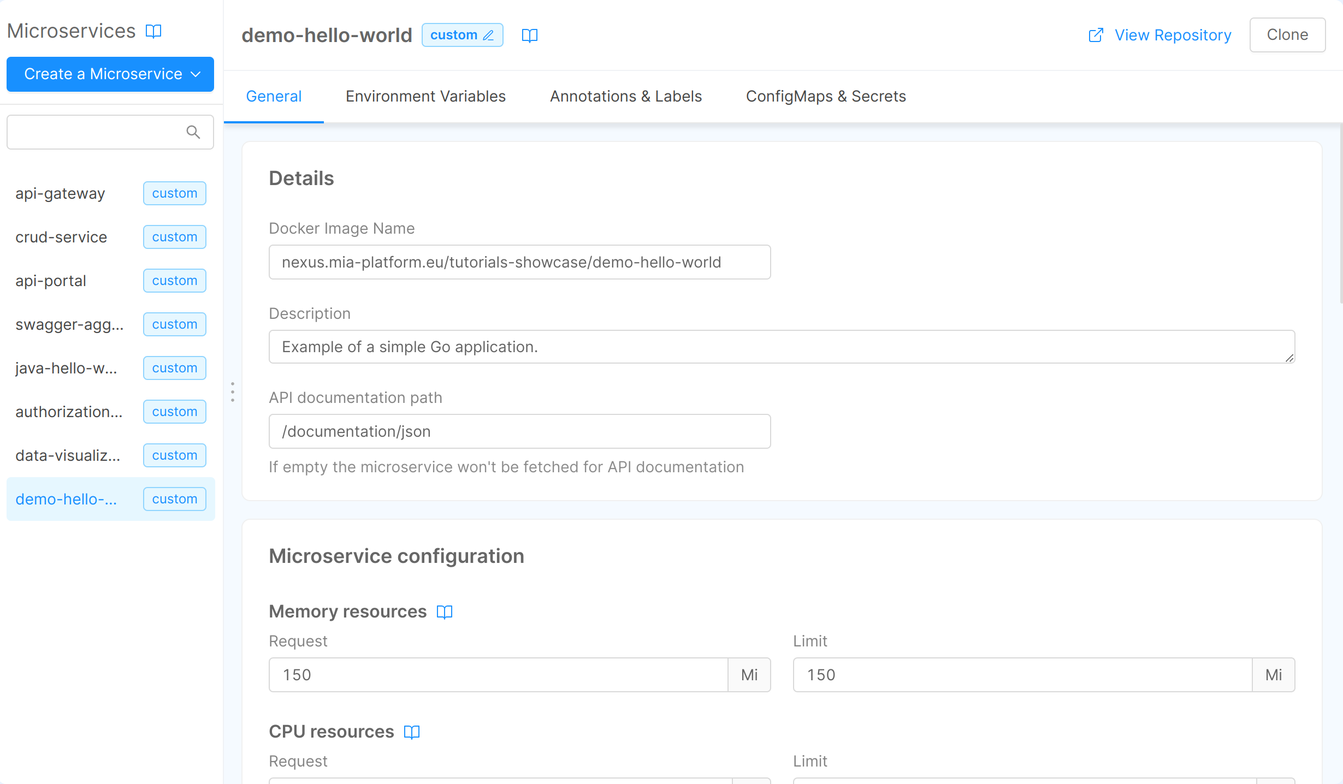Viewport: 1343px width, 784px height.
Task: Click the Docker Image Name field
Action: click(519, 262)
